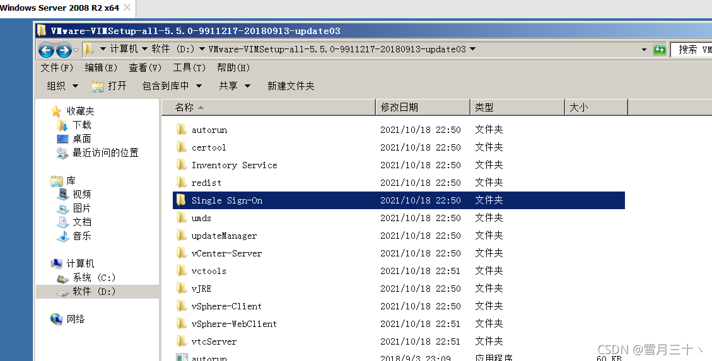
Task: Select 库 in the navigation pane
Action: point(71,180)
